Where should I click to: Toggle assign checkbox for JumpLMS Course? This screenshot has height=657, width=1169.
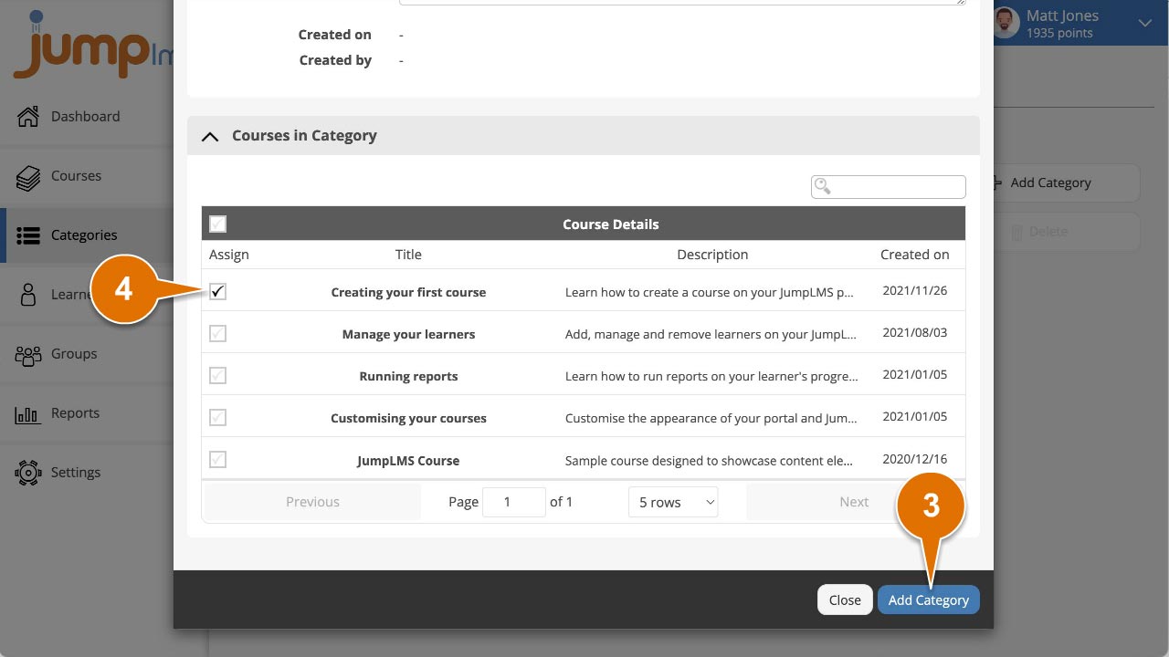(217, 460)
